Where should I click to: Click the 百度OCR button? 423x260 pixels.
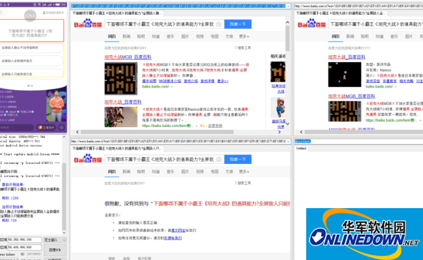tap(54, 250)
